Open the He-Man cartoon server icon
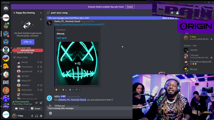This screenshot has width=214, height=120. [x=6, y=66]
